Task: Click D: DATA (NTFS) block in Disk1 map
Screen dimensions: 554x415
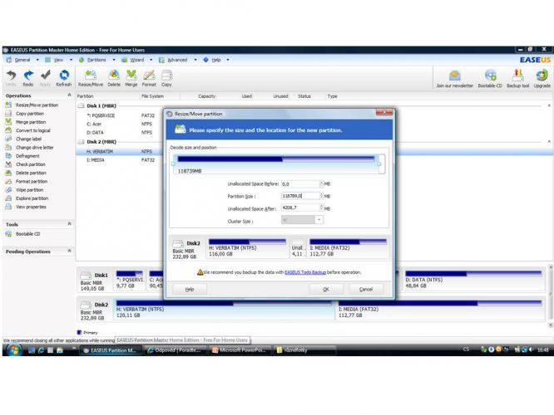Action: point(473,280)
